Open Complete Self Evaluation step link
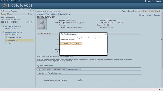163x91 pixels. coord(13,26)
